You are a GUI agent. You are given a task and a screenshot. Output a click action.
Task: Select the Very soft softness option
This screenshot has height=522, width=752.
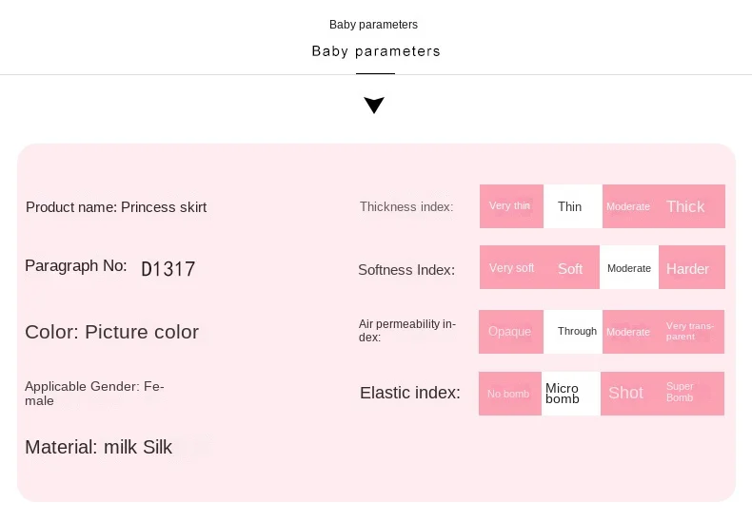pos(511,268)
